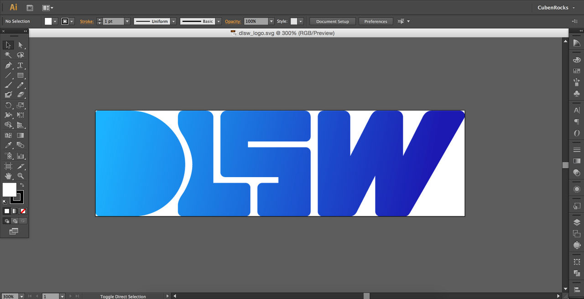Viewport: 584px width, 299px height.
Task: Choose the Blob Brush tool
Action: 8,95
